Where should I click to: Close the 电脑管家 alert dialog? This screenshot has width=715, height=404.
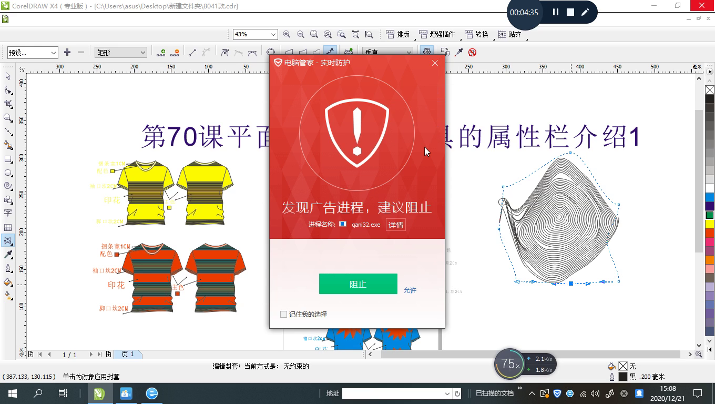pyautogui.click(x=435, y=63)
